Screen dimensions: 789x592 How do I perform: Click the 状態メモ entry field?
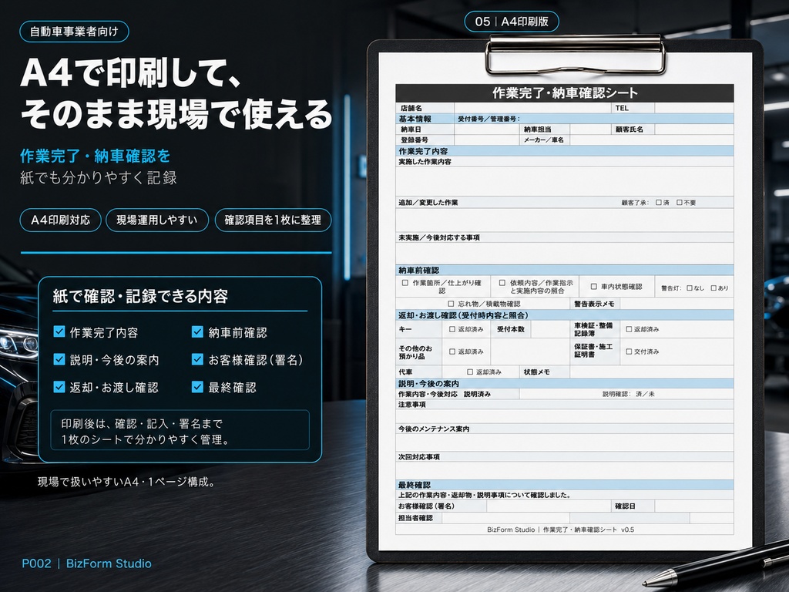coord(652,372)
